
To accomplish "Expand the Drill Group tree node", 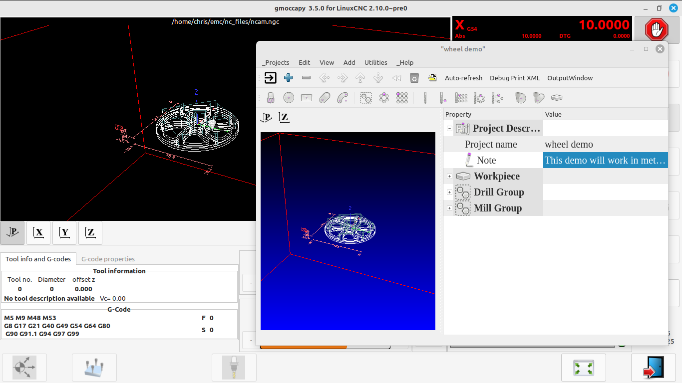I will (x=449, y=192).
